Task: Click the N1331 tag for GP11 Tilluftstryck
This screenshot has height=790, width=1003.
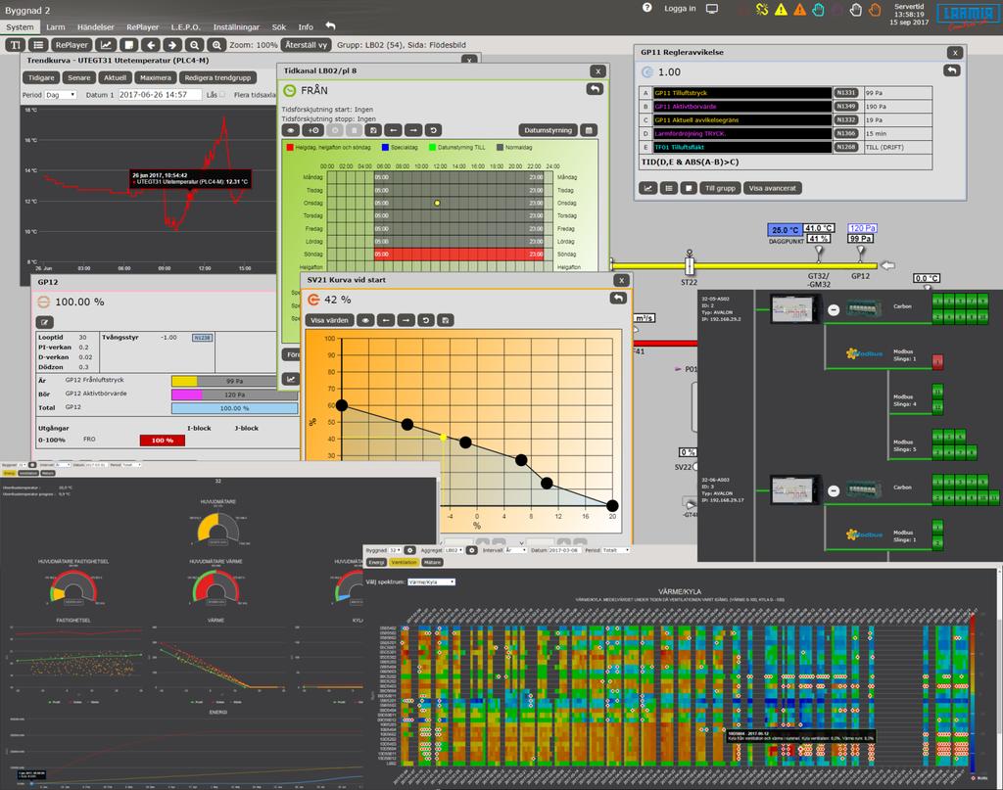Action: pos(845,93)
